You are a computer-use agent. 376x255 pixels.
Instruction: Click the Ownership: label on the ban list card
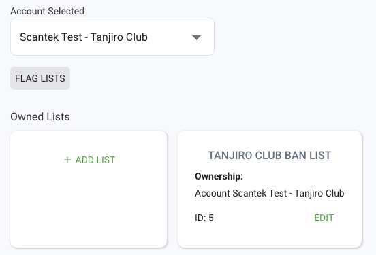click(x=219, y=177)
